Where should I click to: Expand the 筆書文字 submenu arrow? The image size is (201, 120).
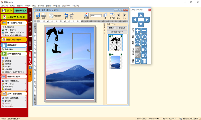click(x=26, y=64)
